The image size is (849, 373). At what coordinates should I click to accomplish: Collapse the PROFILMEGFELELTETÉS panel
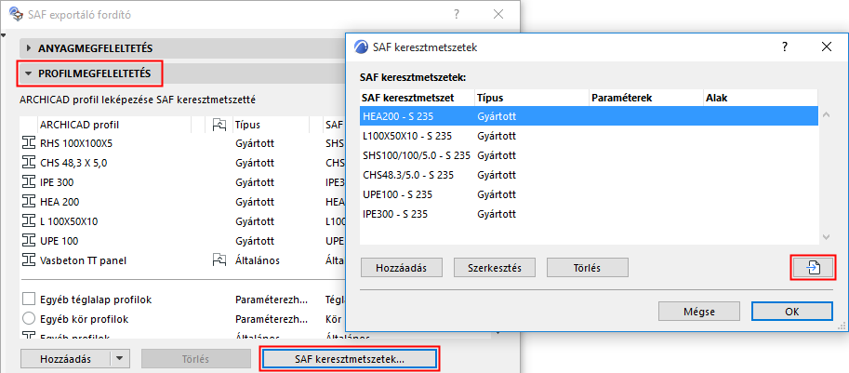coord(29,73)
